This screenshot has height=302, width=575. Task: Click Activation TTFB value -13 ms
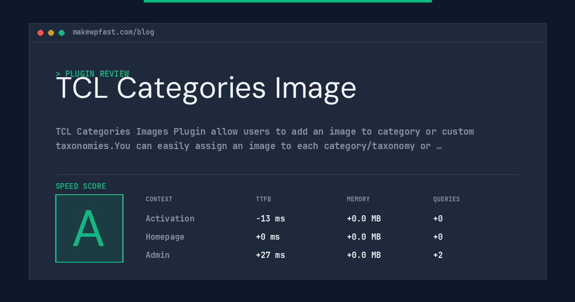tap(270, 219)
